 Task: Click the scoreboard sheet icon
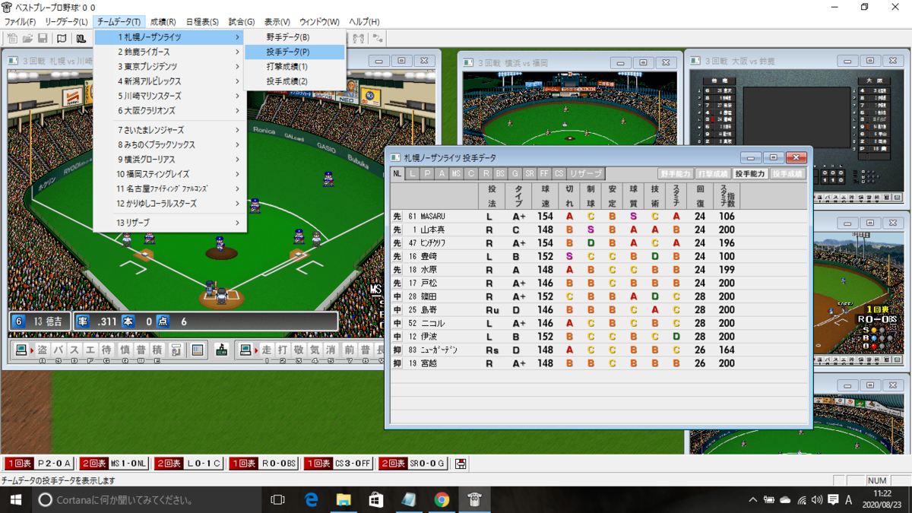[198, 350]
